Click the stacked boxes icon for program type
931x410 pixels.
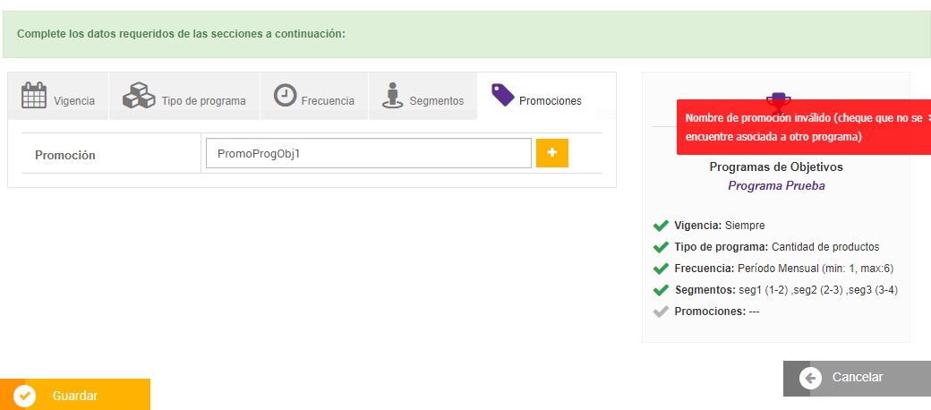point(139,95)
